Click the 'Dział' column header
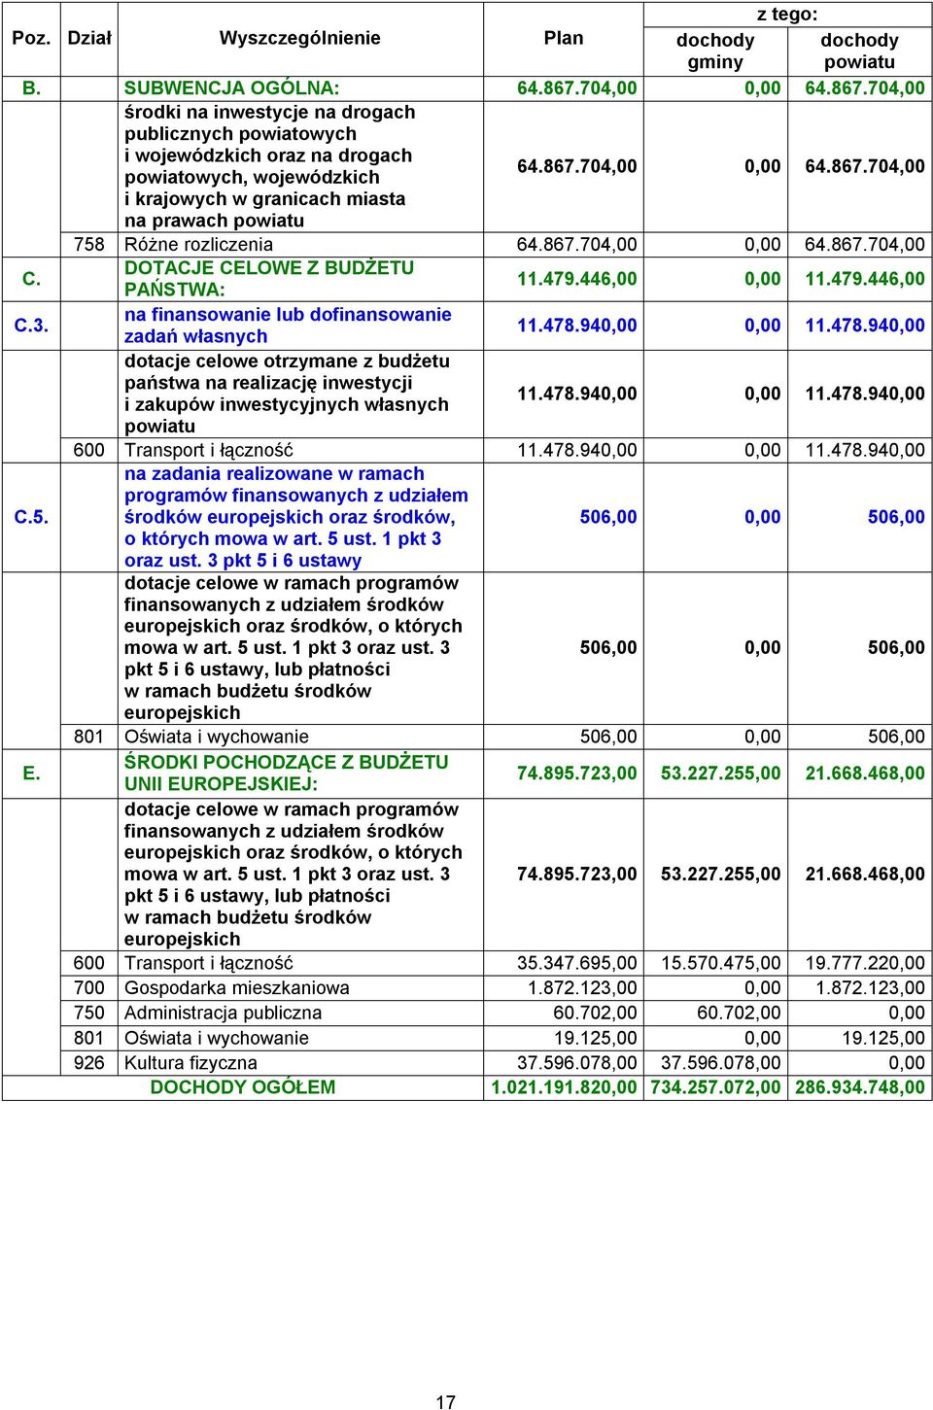 89,38
